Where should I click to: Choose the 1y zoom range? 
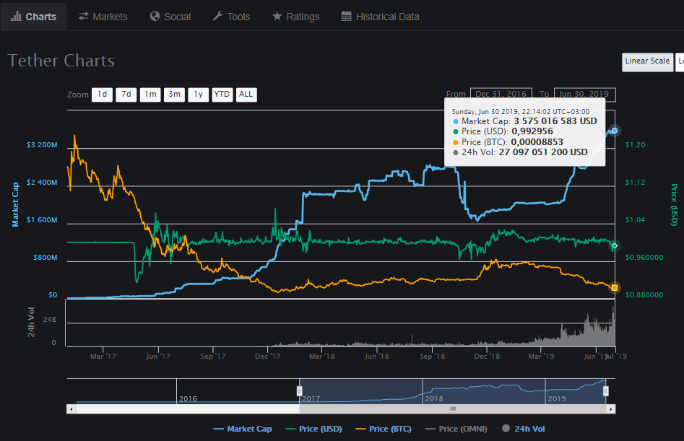[198, 95]
